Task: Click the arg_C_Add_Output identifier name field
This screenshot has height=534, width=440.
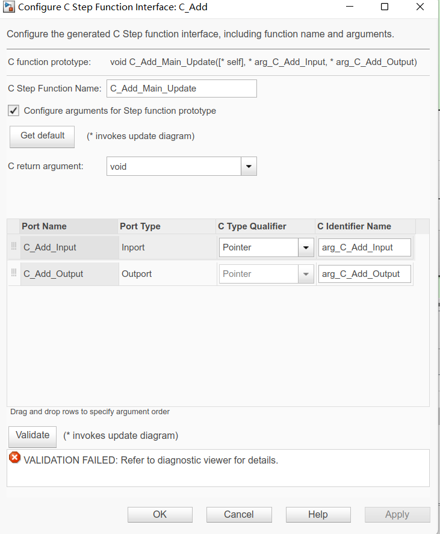Action: (364, 274)
